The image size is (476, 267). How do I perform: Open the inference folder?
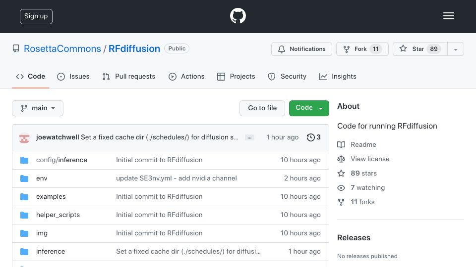pyautogui.click(x=51, y=251)
